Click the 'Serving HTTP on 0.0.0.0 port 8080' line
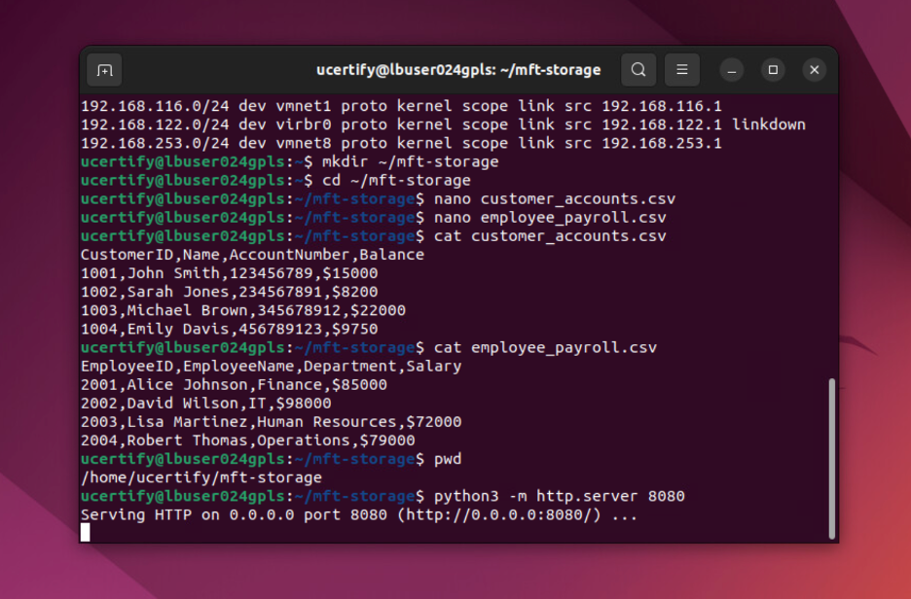911x599 pixels. pyautogui.click(x=359, y=514)
